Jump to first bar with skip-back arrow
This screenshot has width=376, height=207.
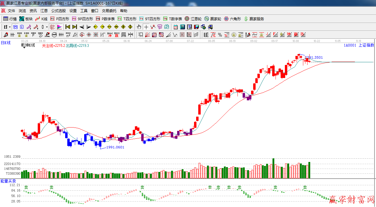point(68,27)
